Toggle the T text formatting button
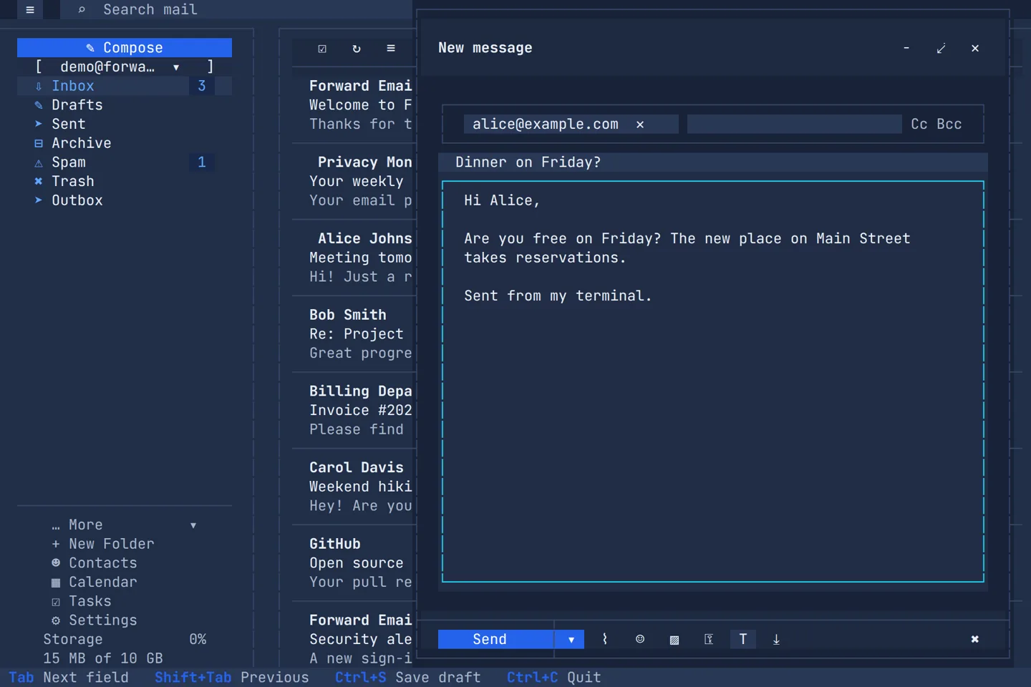Viewport: 1031px width, 687px height. pos(743,639)
